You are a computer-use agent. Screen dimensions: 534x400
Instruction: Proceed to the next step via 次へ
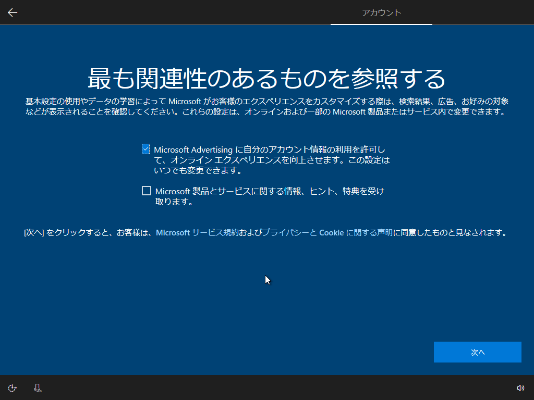click(477, 352)
